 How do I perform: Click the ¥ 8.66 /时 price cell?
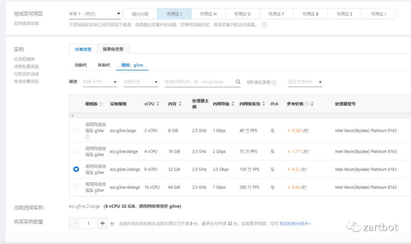[x=297, y=187]
